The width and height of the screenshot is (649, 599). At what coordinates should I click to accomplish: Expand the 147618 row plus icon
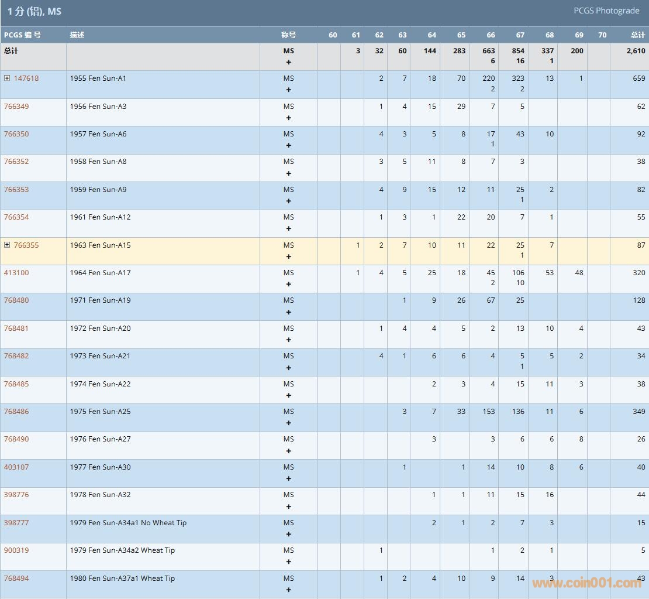[x=7, y=78]
